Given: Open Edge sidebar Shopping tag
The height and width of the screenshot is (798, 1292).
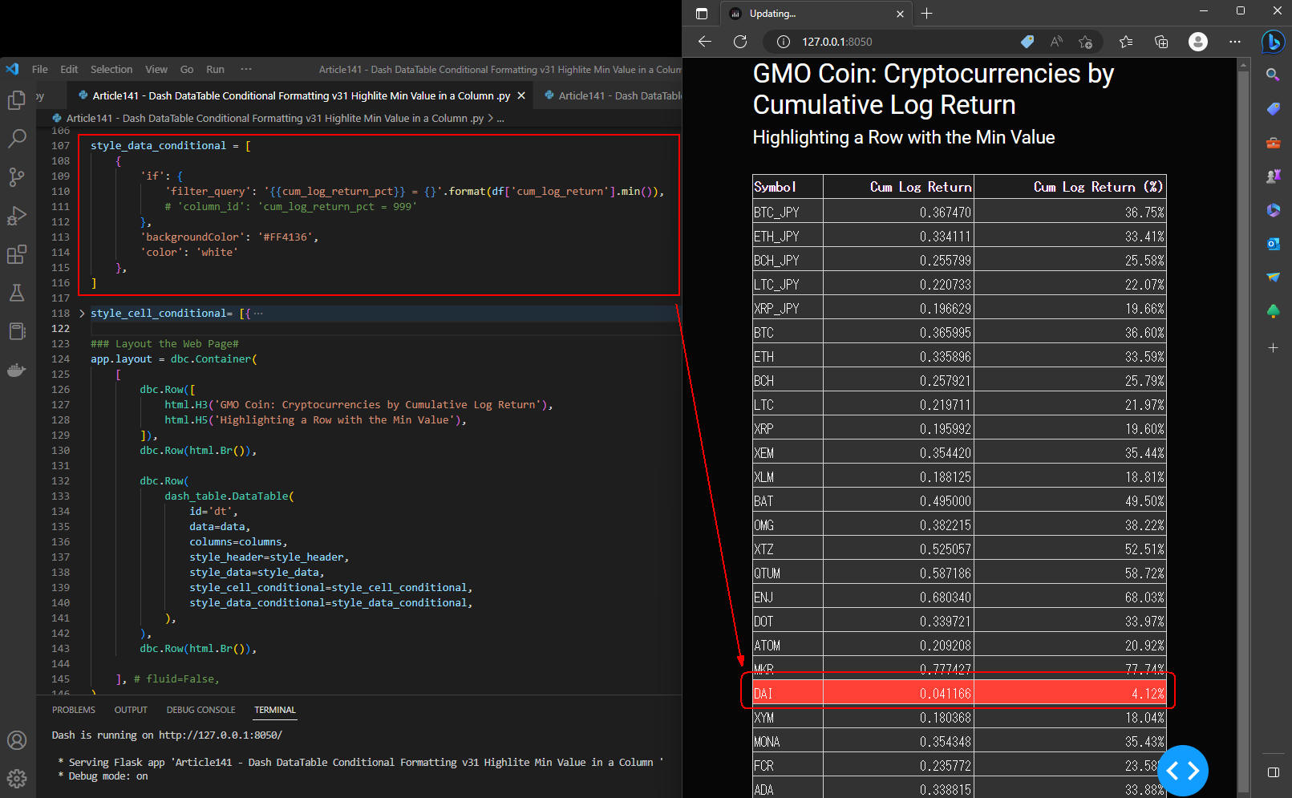Looking at the screenshot, I should coord(1273,108).
